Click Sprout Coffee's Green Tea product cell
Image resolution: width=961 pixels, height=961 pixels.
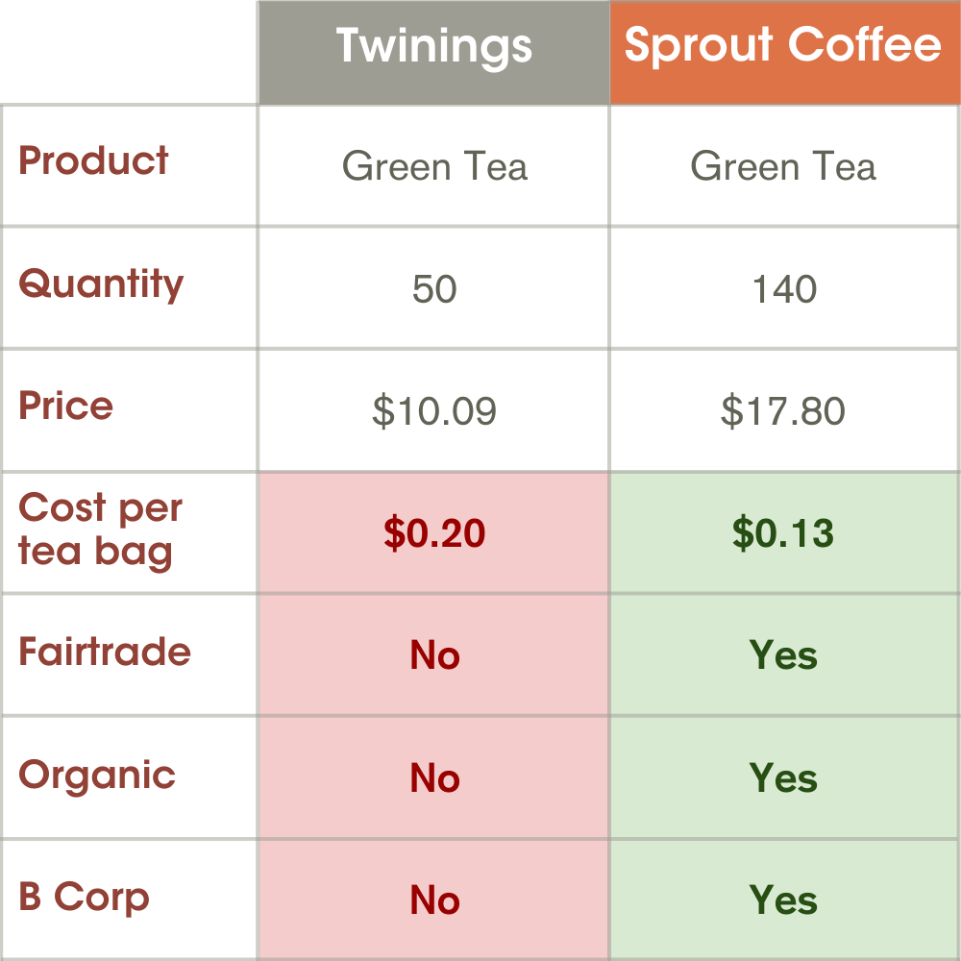click(783, 167)
